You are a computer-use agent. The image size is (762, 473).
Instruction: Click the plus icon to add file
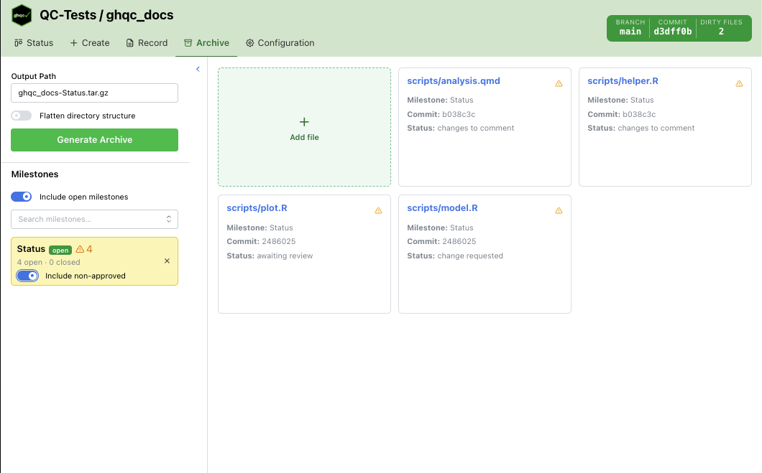[304, 123]
